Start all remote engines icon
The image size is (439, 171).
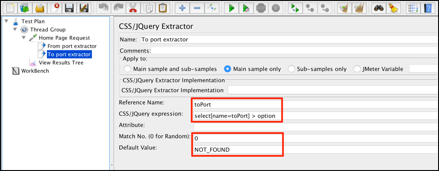pos(295,8)
